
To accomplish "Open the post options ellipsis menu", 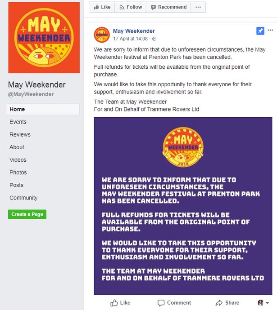I will point(270,30).
